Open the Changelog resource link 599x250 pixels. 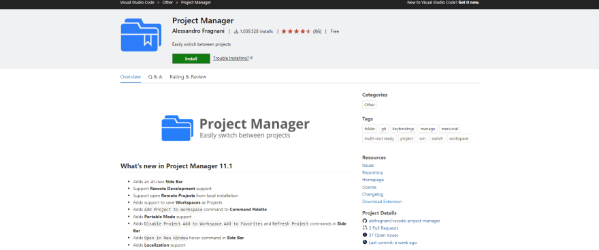(x=372, y=195)
